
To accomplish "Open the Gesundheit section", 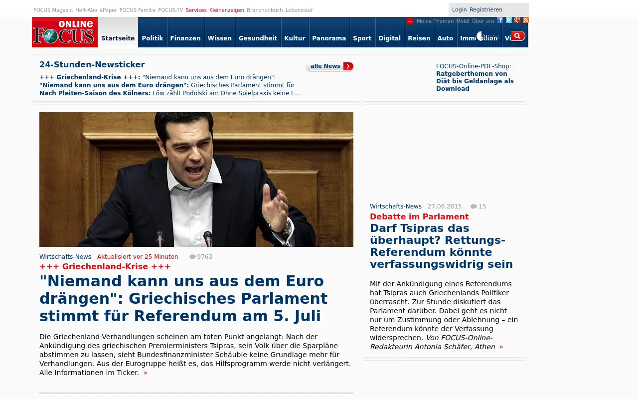I will tap(258, 38).
